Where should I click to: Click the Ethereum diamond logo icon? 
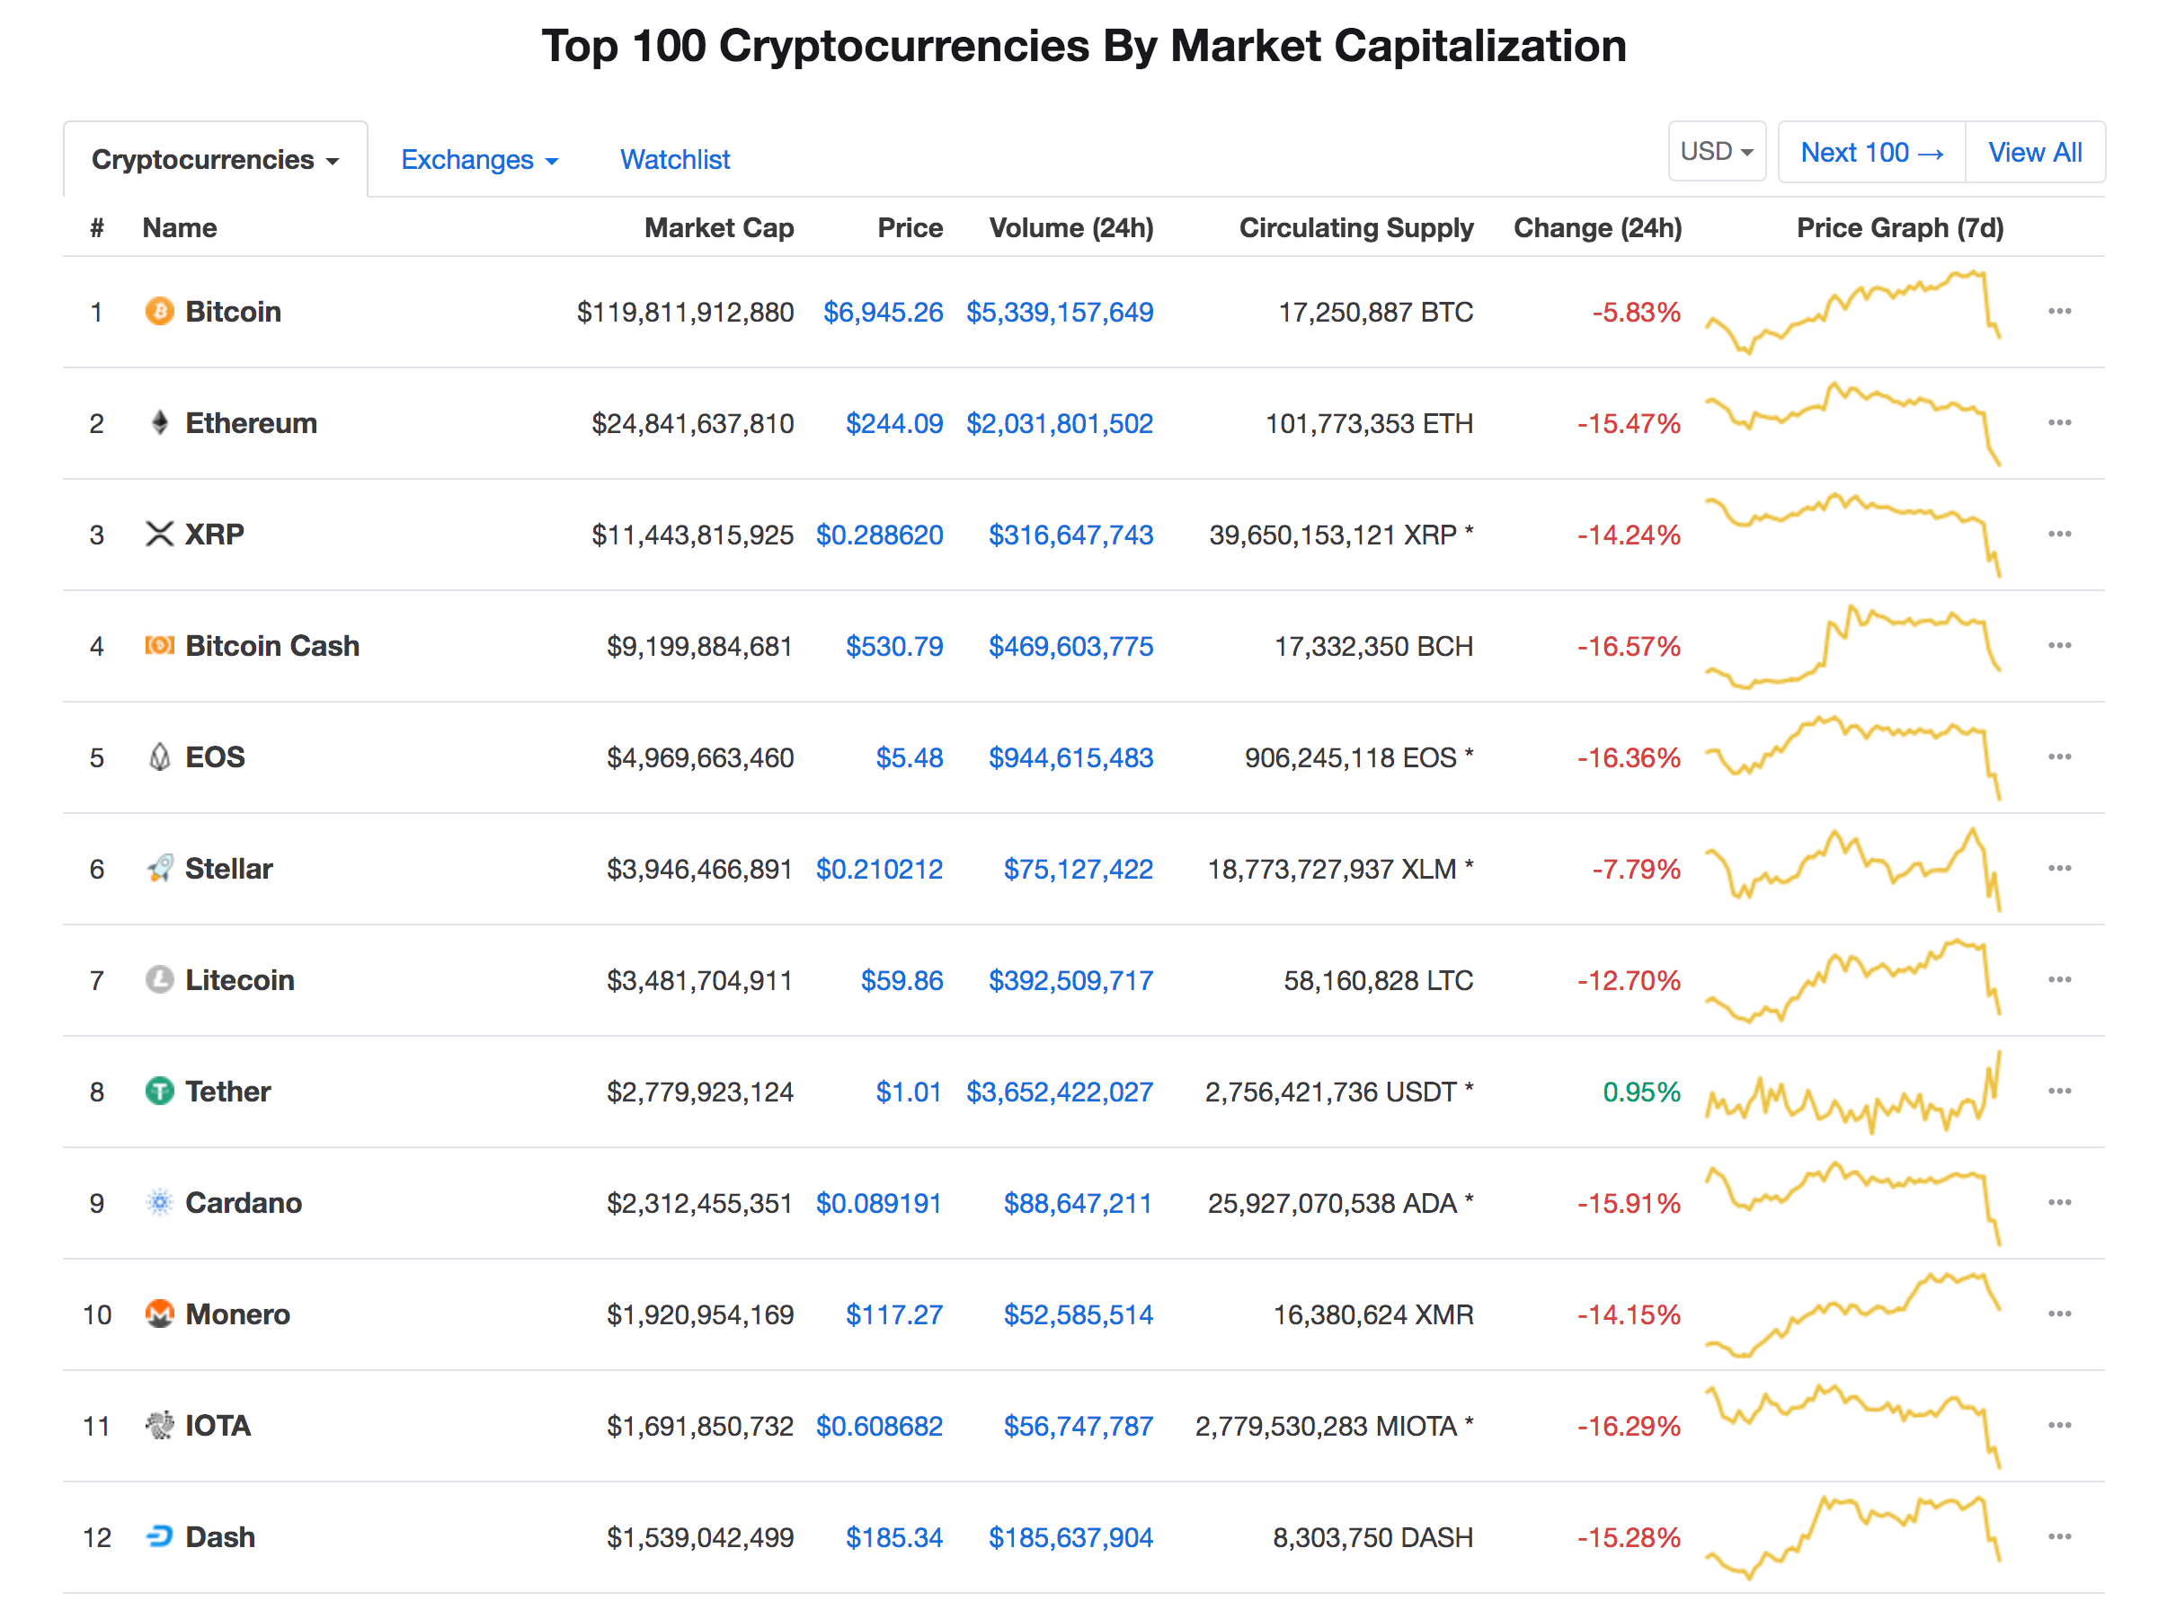tap(159, 422)
